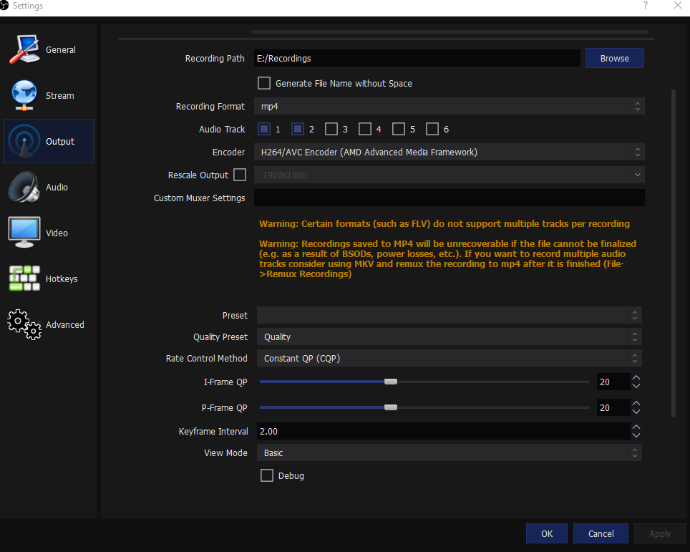Click the Custom Muxer Settings input field
690x552 pixels.
tap(450, 198)
